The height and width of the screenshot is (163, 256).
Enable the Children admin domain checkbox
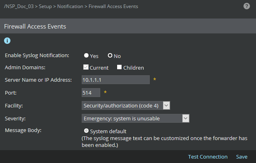(x=120, y=67)
